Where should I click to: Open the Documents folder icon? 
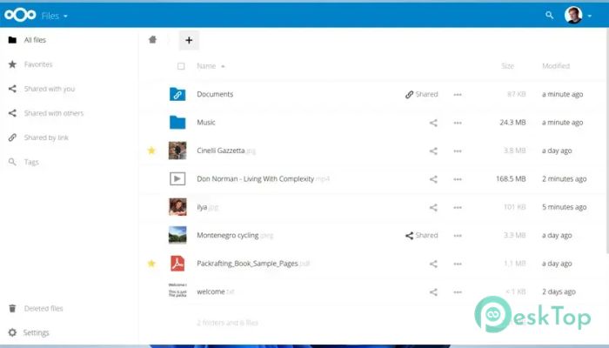click(x=177, y=94)
